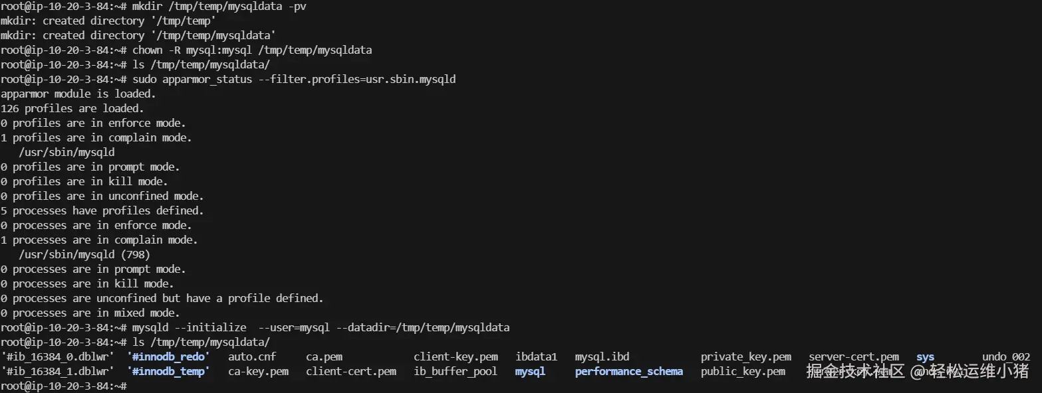Select the performance_schema directory entry
This screenshot has width=1042, height=393.
pyautogui.click(x=628, y=372)
